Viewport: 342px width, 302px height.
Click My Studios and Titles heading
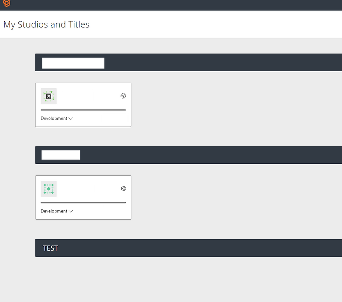pos(46,24)
